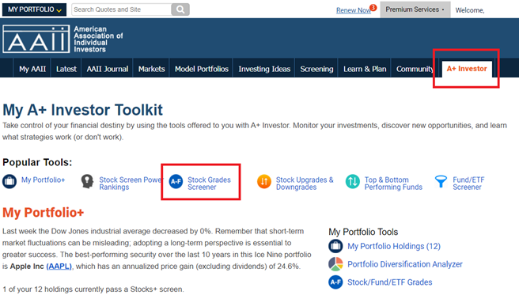Viewport: 519px width, 299px height.
Task: Go to the Community section
Action: 415,69
